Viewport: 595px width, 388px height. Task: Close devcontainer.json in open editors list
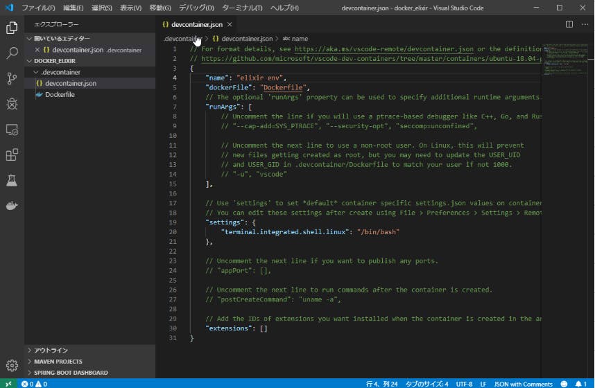tap(37, 50)
